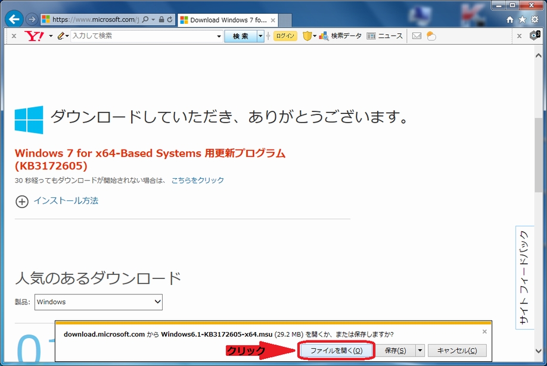Click the Yahoo toolbar search input field

pyautogui.click(x=143, y=36)
